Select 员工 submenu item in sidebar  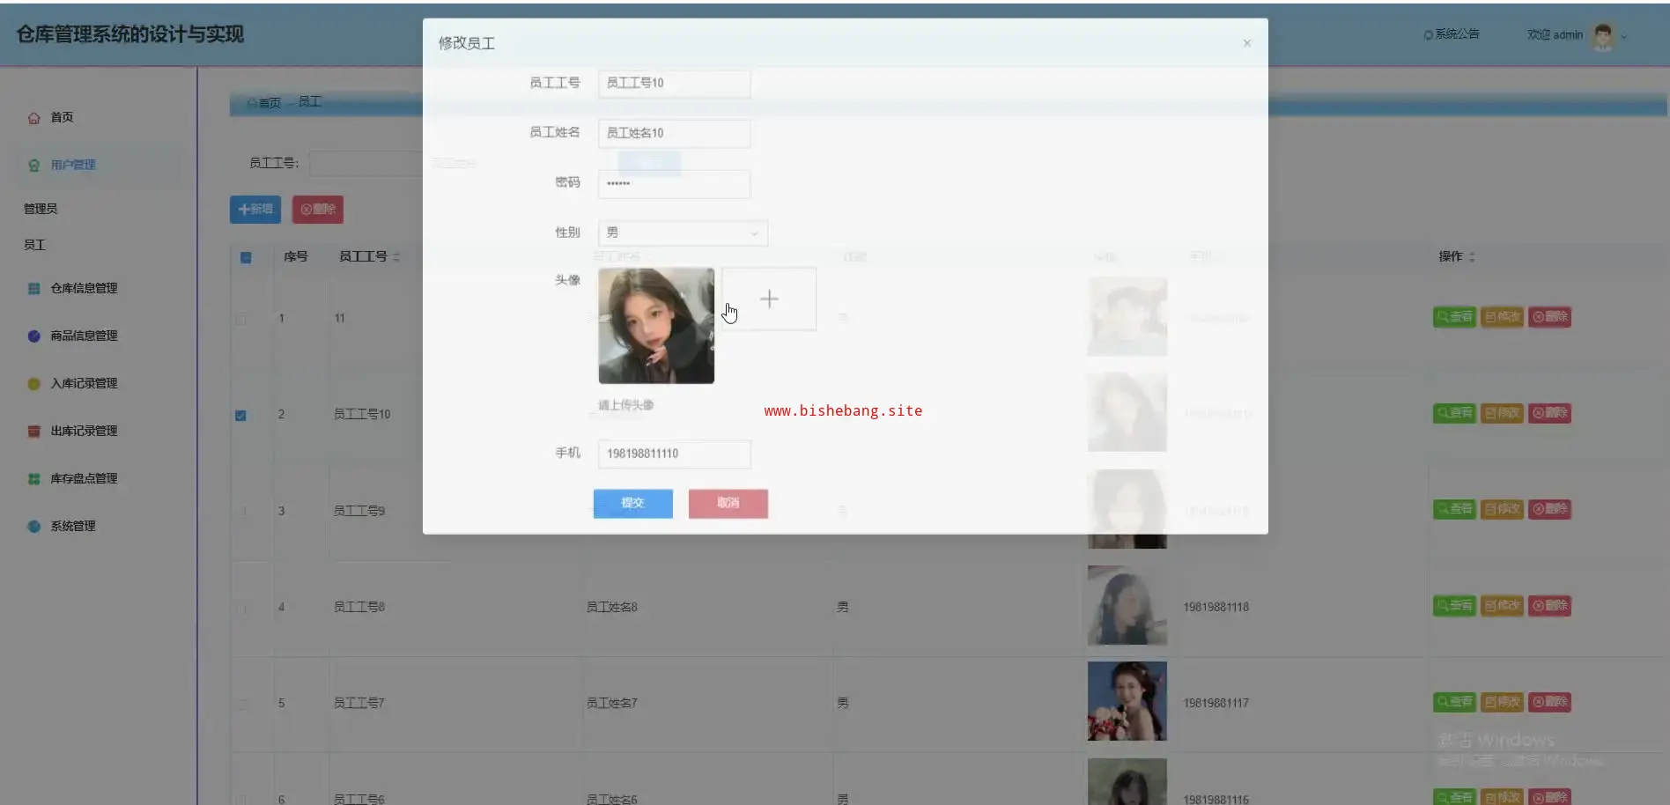34,245
